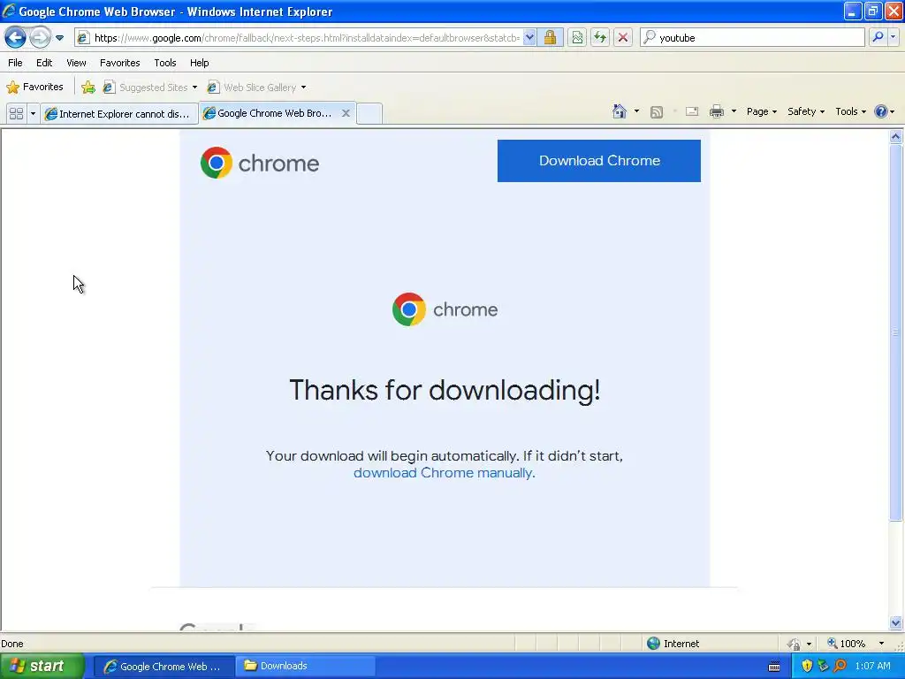Click the chrome logo in page header
This screenshot has height=679, width=905.
point(260,163)
